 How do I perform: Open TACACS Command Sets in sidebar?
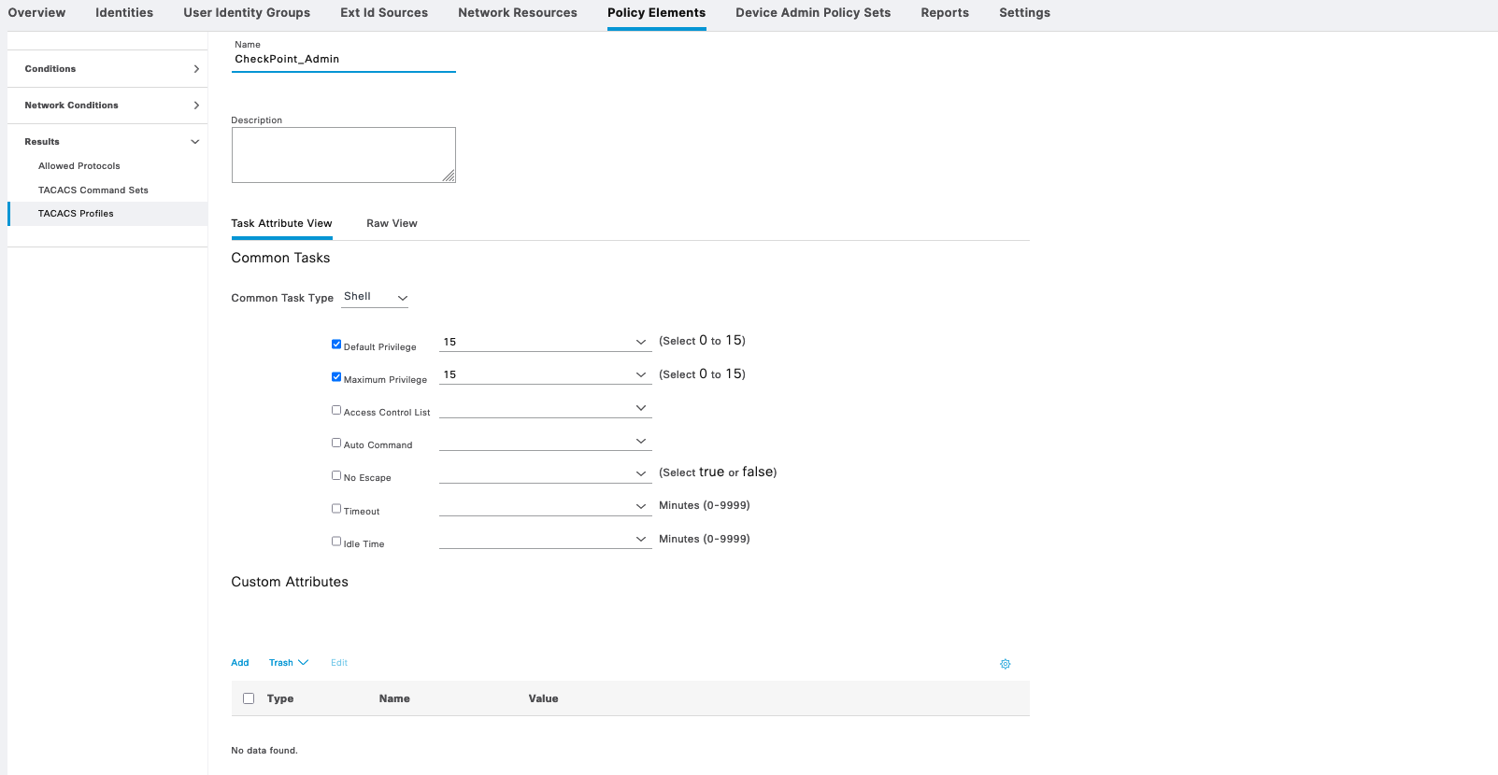click(93, 190)
